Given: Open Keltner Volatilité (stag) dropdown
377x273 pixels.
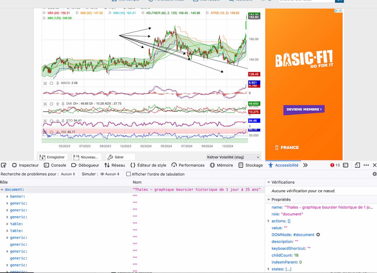Looking at the screenshot, I should (233, 157).
